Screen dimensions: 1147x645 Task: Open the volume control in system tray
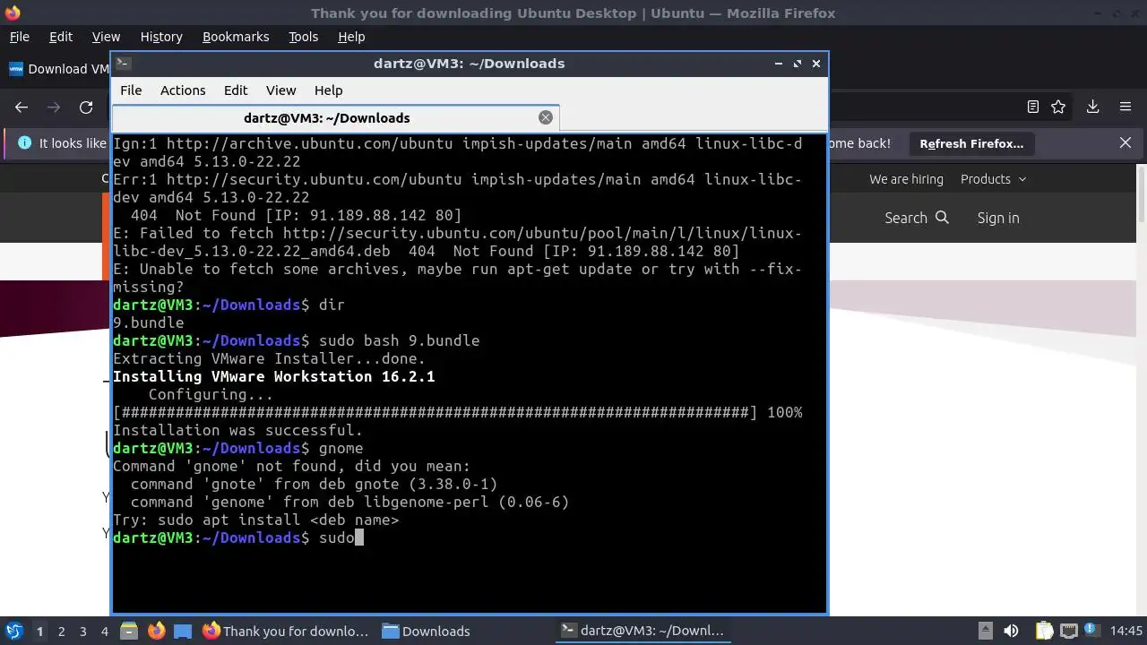point(1010,631)
